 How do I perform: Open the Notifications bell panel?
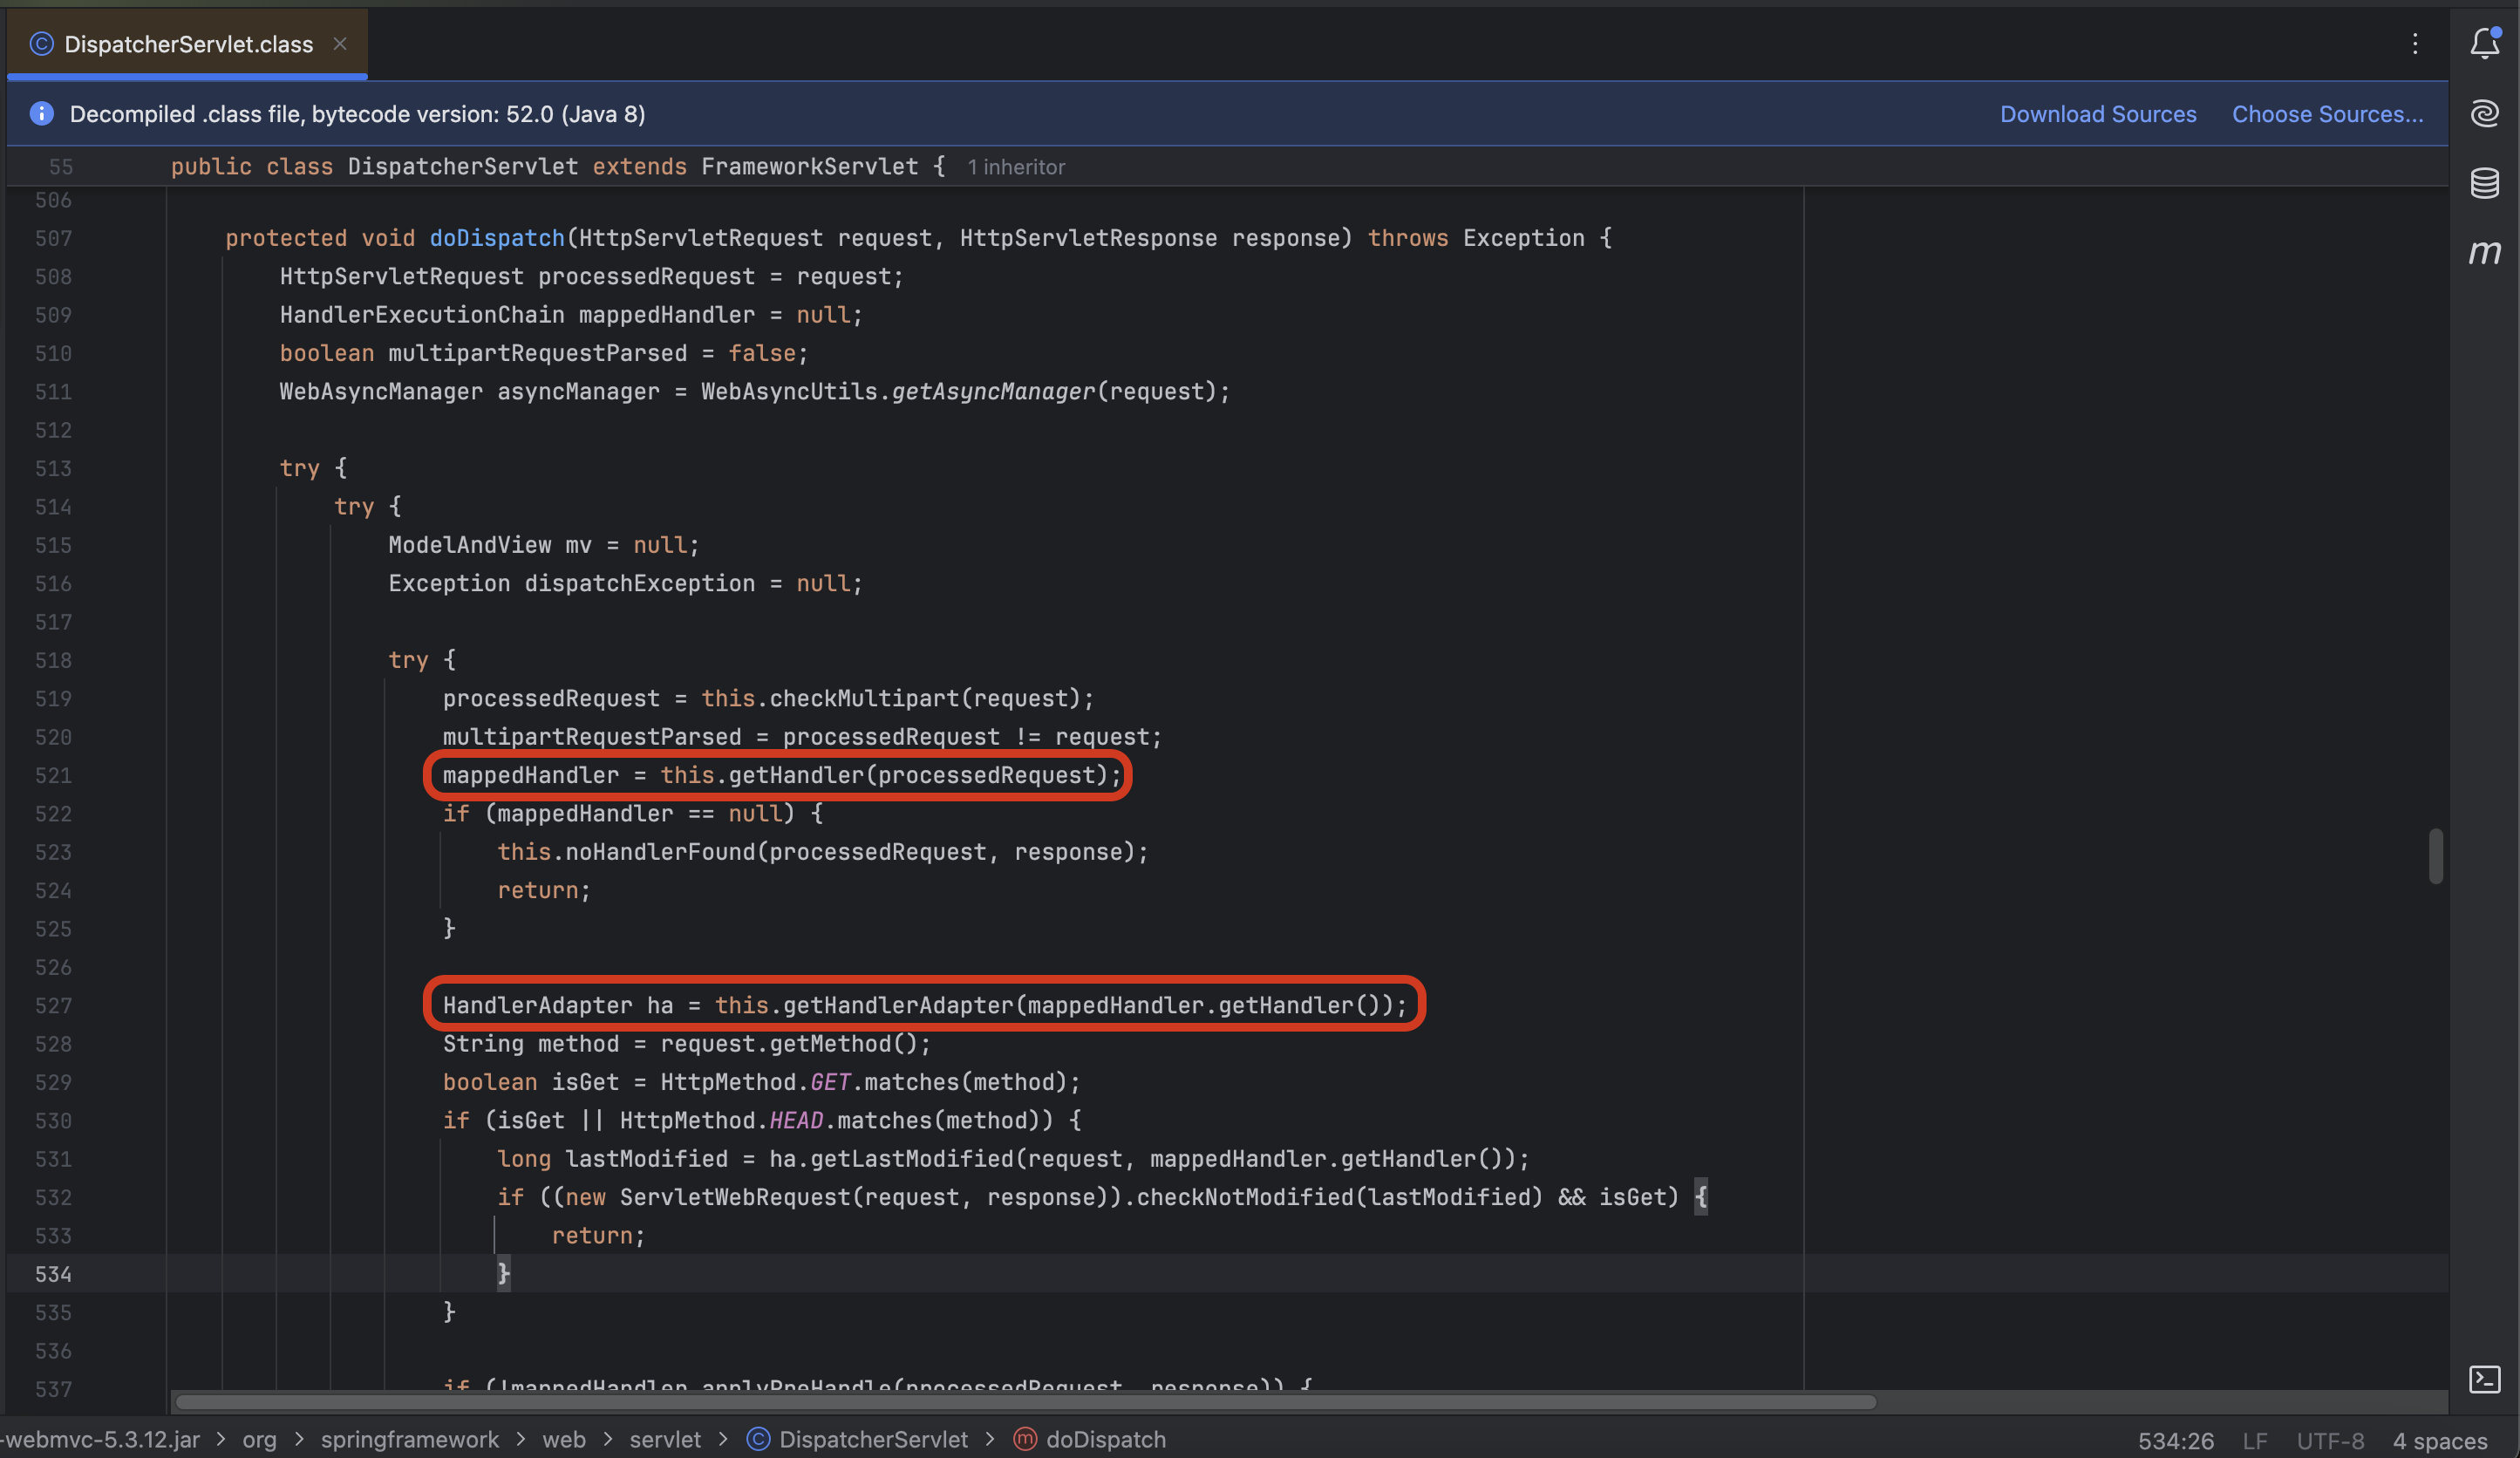coord(2485,43)
